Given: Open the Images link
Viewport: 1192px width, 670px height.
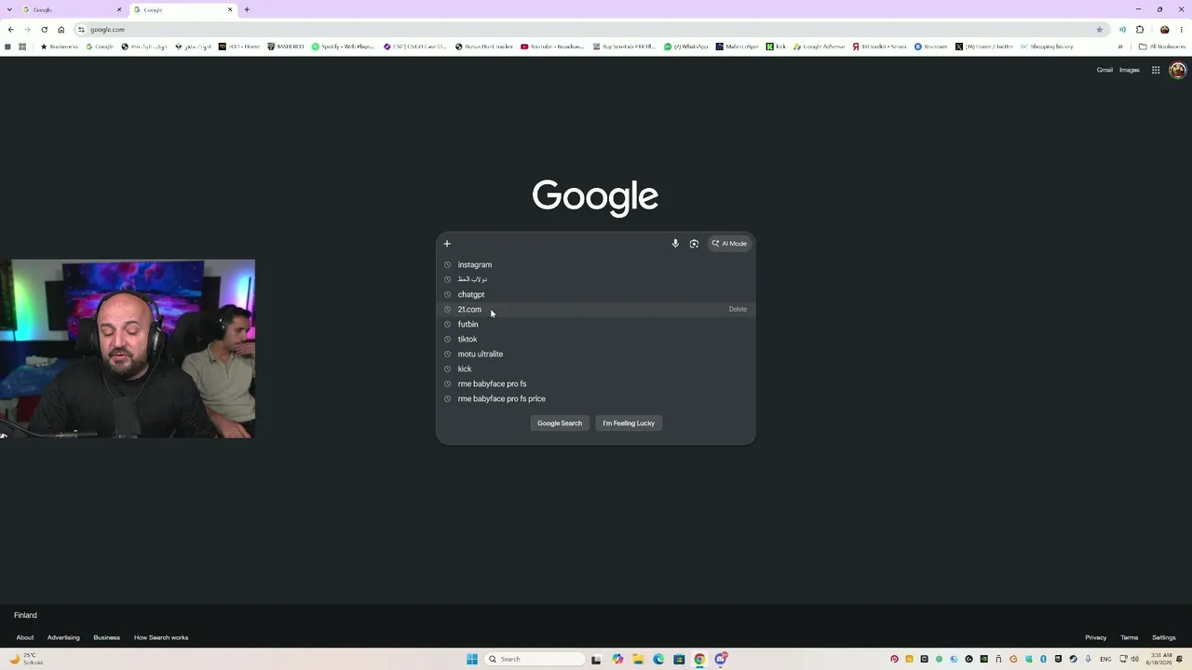Looking at the screenshot, I should click(1130, 70).
